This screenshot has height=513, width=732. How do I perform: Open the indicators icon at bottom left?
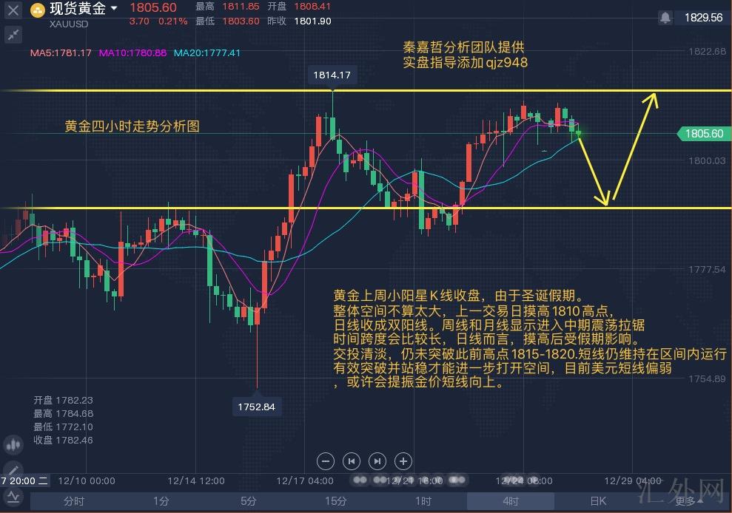click(x=13, y=498)
